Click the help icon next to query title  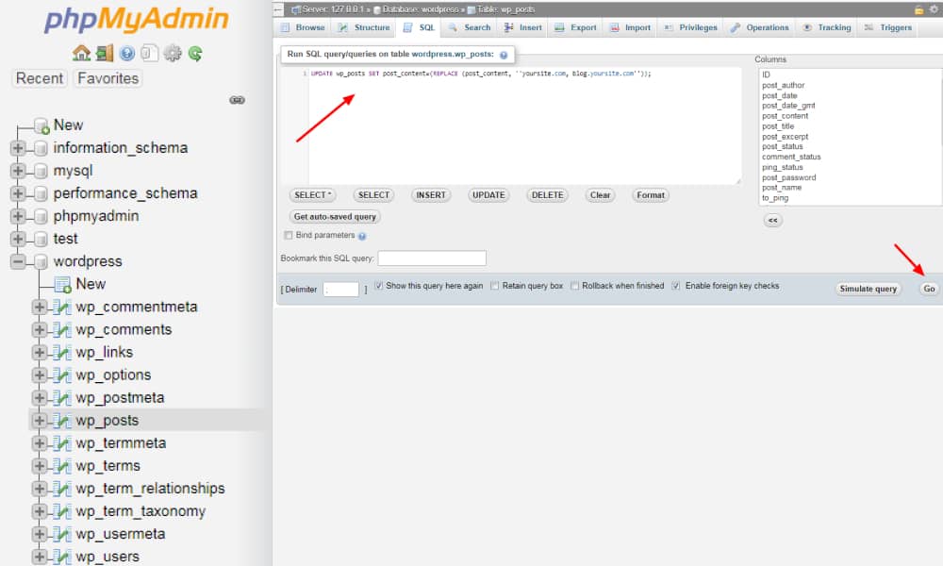pyautogui.click(x=504, y=55)
